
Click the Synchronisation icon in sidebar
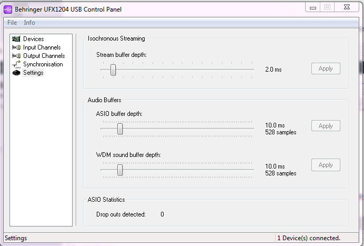[x=16, y=64]
